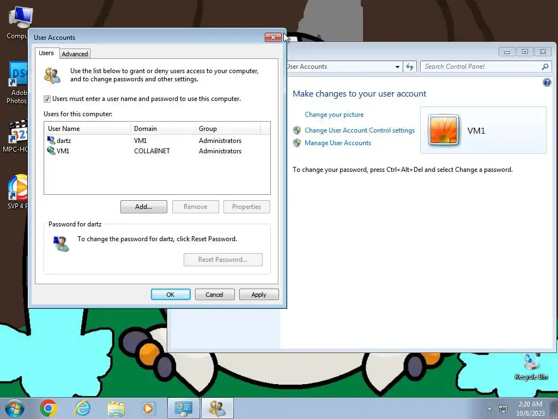Maximize the Control Panel window
Image resolution: width=558 pixels, height=419 pixels.
point(525,52)
